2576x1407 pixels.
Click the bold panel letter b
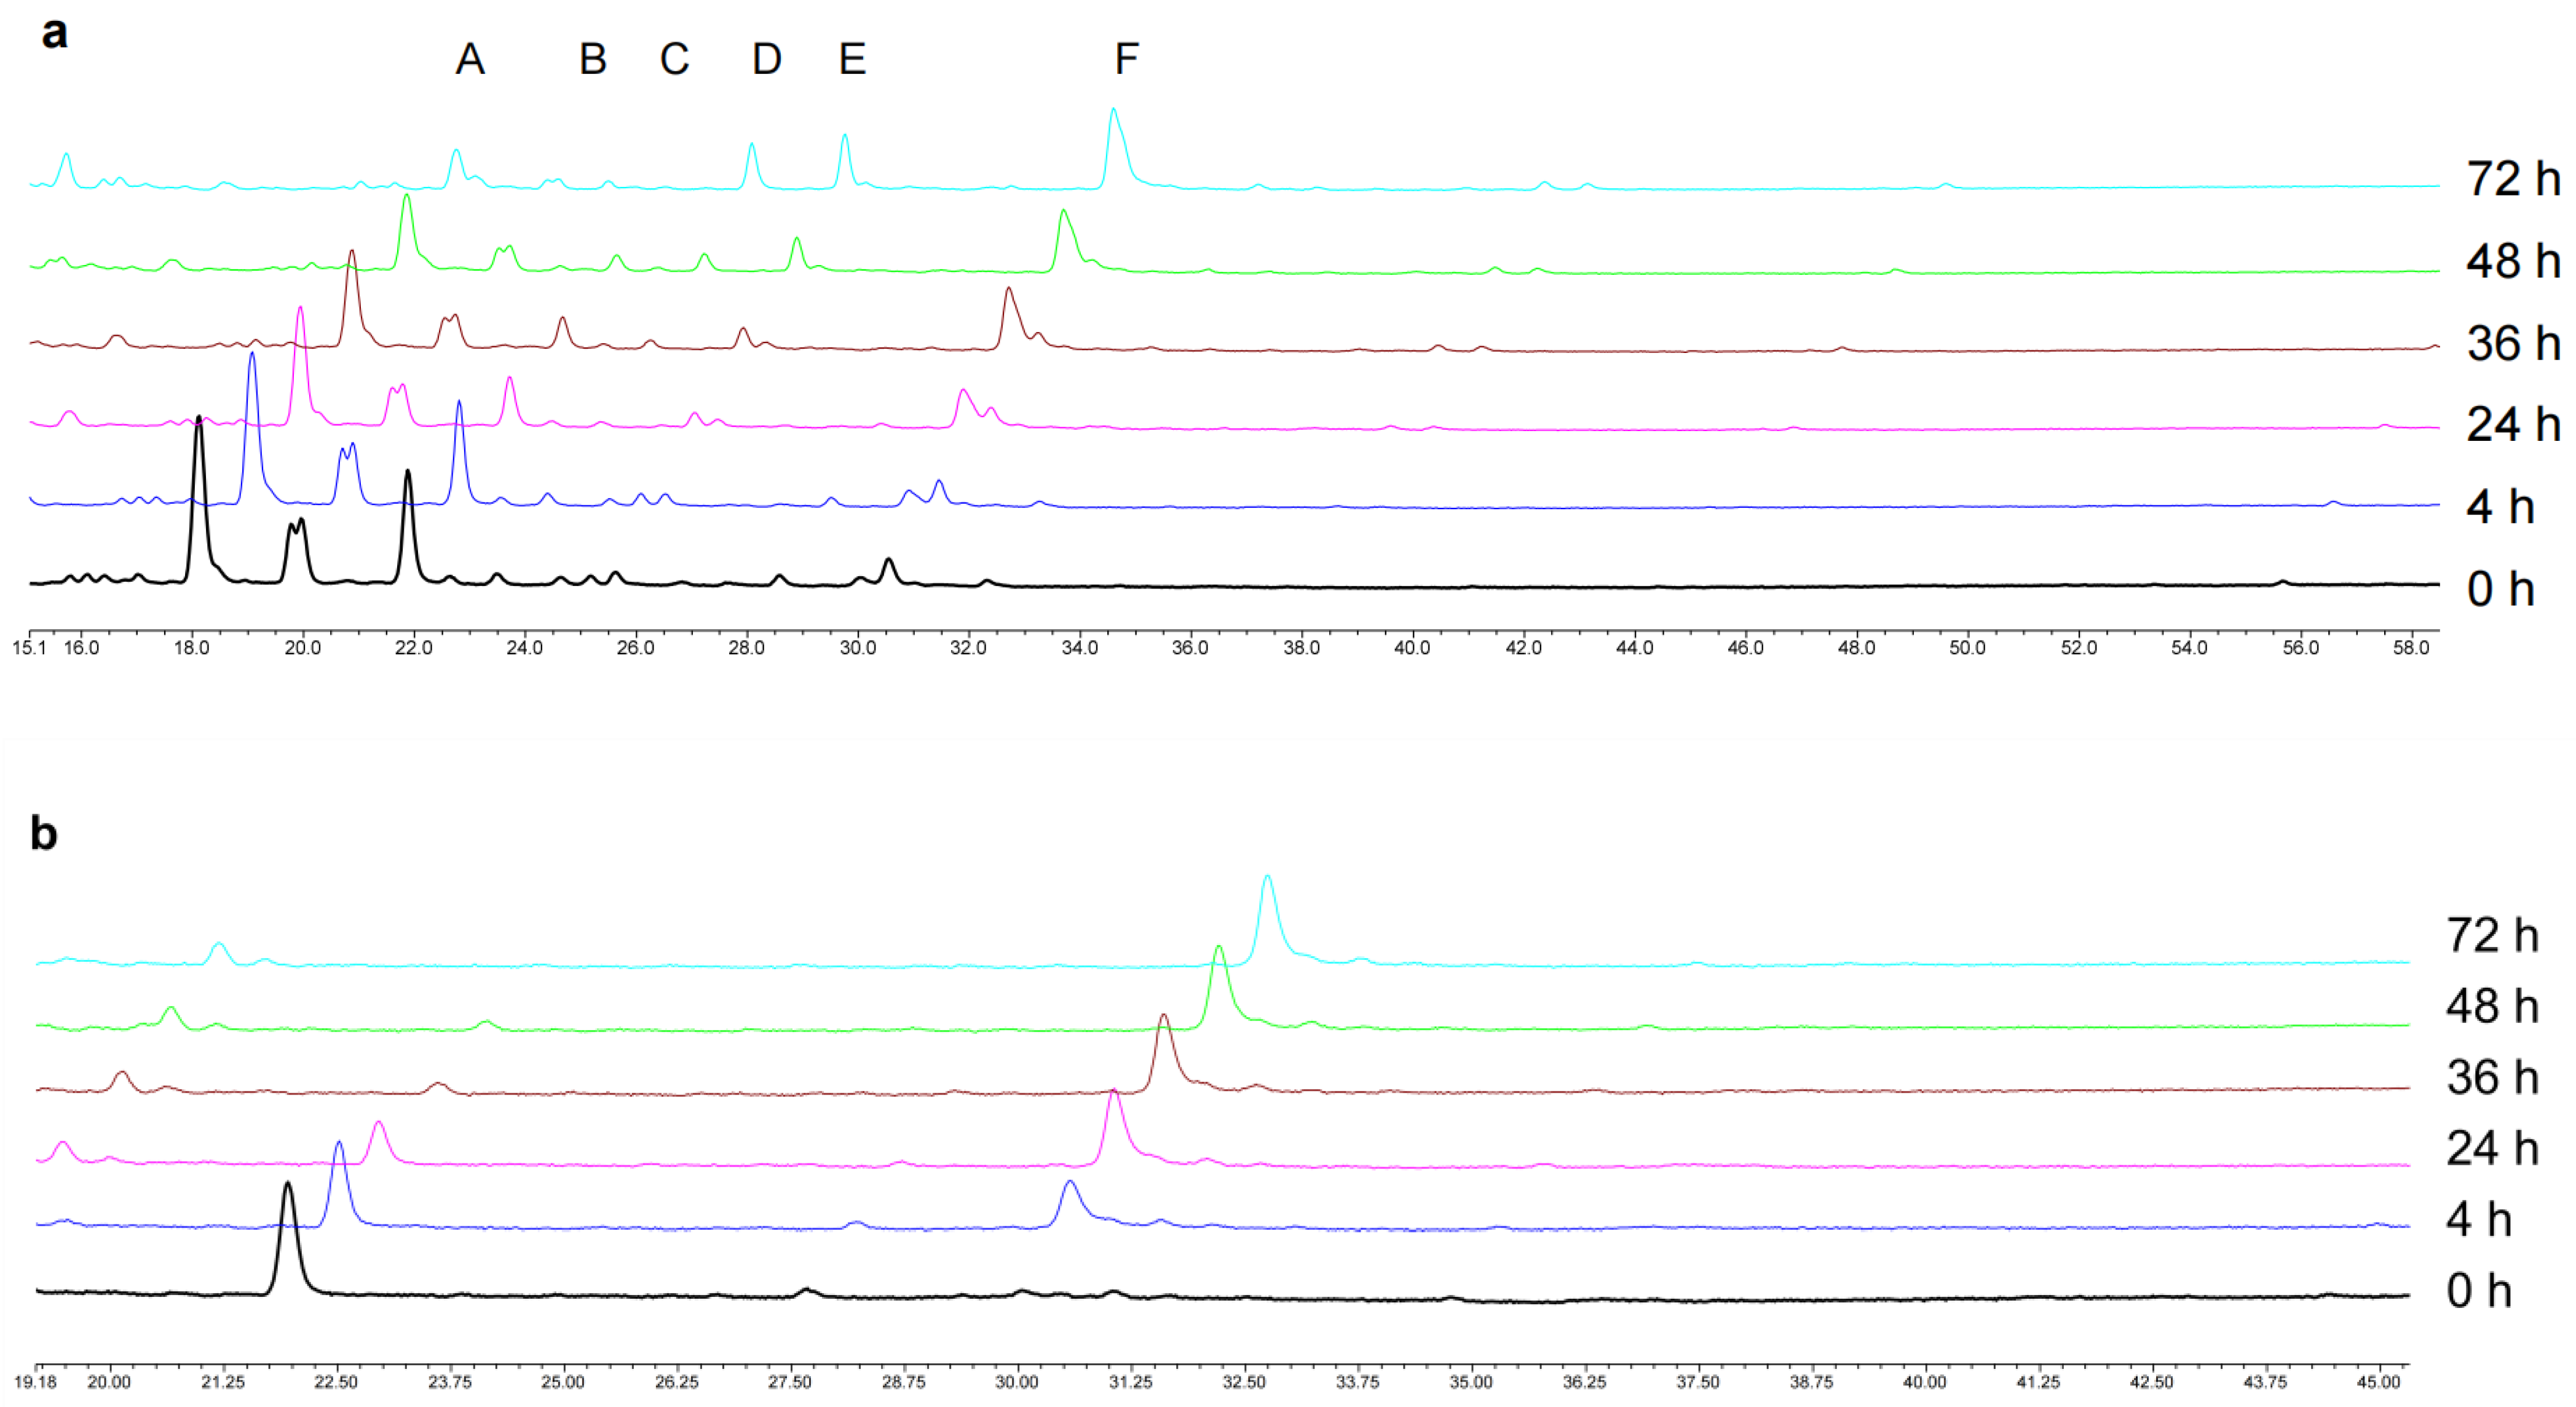coord(44,833)
